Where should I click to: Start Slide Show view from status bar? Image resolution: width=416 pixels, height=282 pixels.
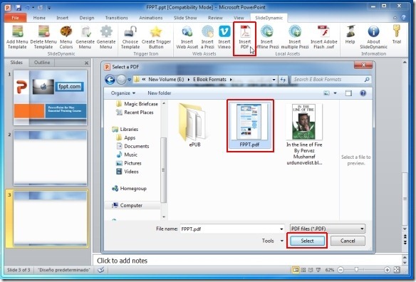318,270
